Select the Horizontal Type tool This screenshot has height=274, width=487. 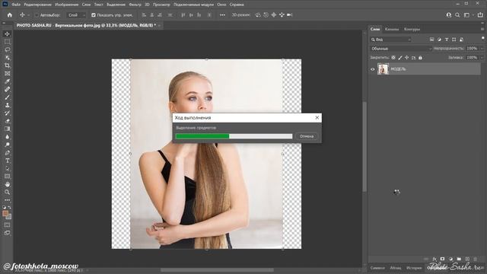pyautogui.click(x=7, y=161)
